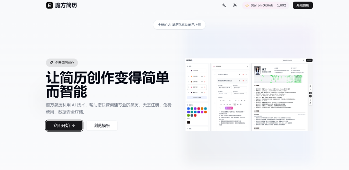Screen dimensions: 349x170
Task: Toggle visibility of the briefcase section in the preview
Action: point(202,82)
